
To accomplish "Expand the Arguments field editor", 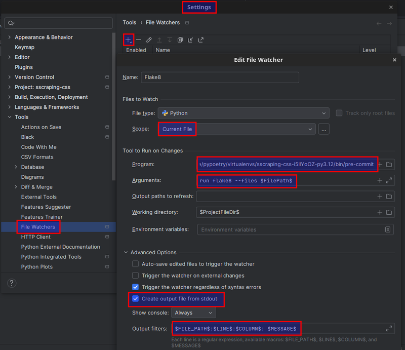I will 389,180.
